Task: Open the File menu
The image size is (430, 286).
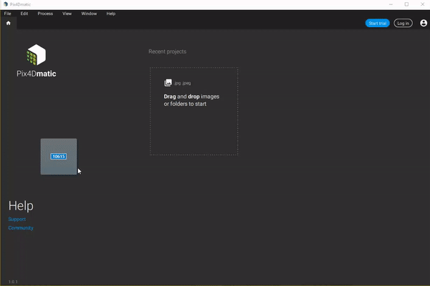Action: click(8, 14)
